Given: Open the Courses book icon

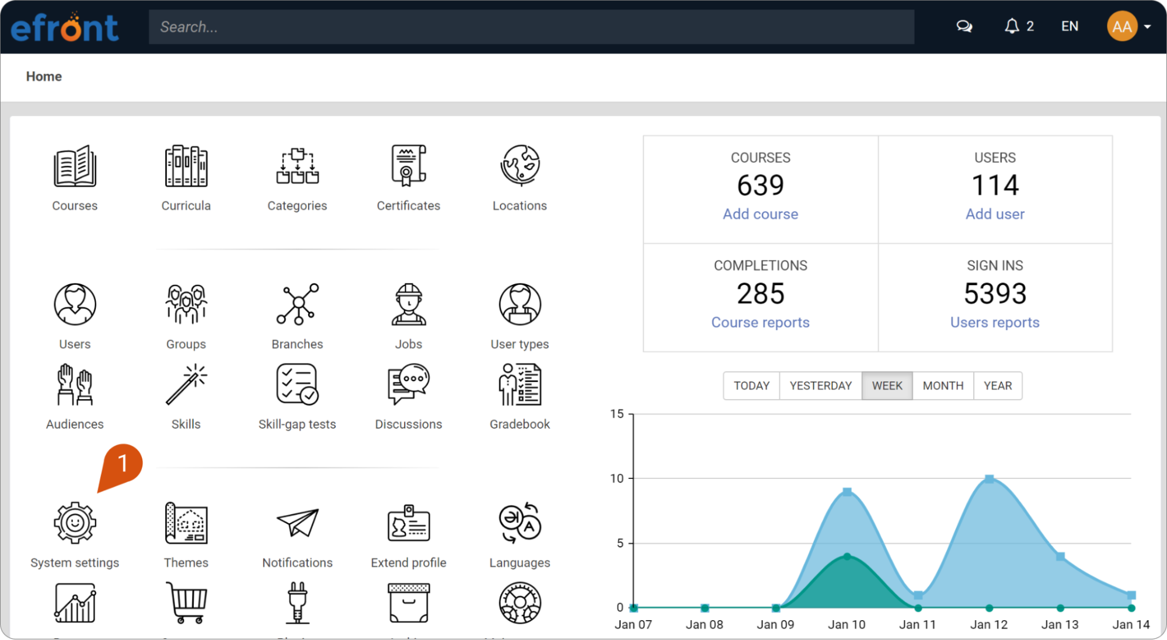Looking at the screenshot, I should click(x=75, y=166).
